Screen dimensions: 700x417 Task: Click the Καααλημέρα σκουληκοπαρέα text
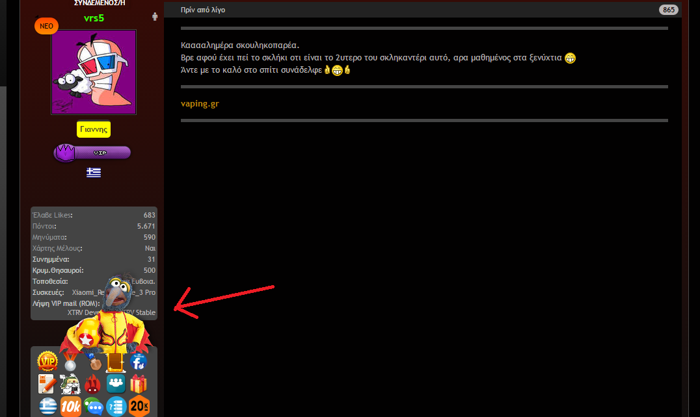(x=240, y=45)
